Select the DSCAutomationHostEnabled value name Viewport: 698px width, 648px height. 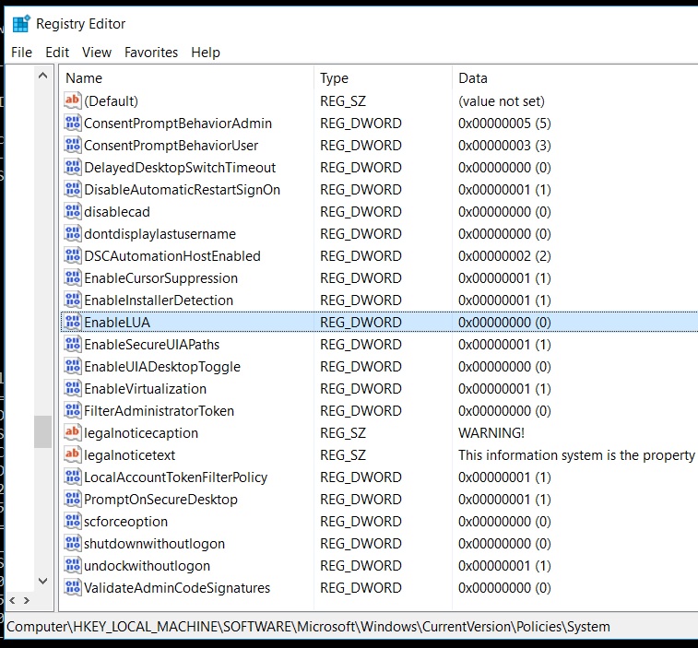(x=172, y=256)
